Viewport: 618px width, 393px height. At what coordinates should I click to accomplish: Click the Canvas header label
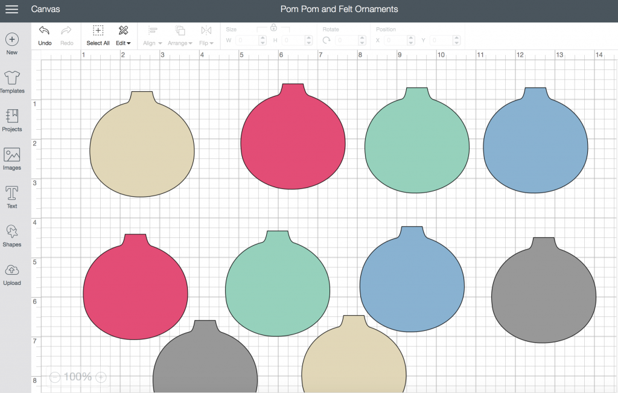(45, 9)
